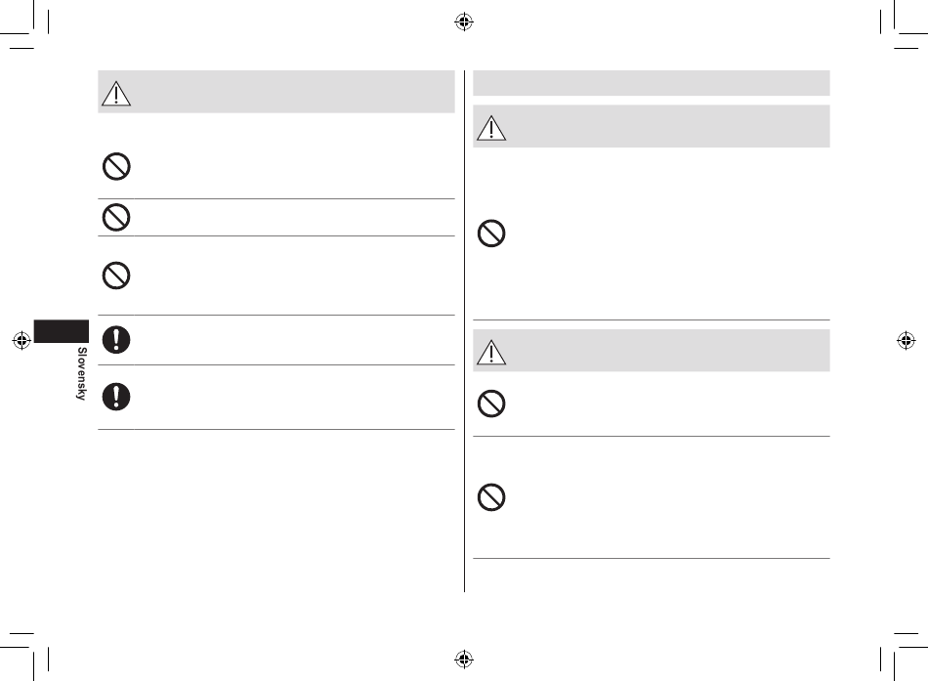Select the black index tab above Slovensky
Viewport: 928px width, 681px height.
point(62,331)
